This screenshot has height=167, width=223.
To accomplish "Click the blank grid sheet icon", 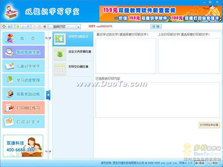I will point(60,69).
